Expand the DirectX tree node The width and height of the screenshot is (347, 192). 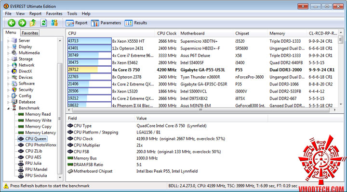tap(8, 72)
